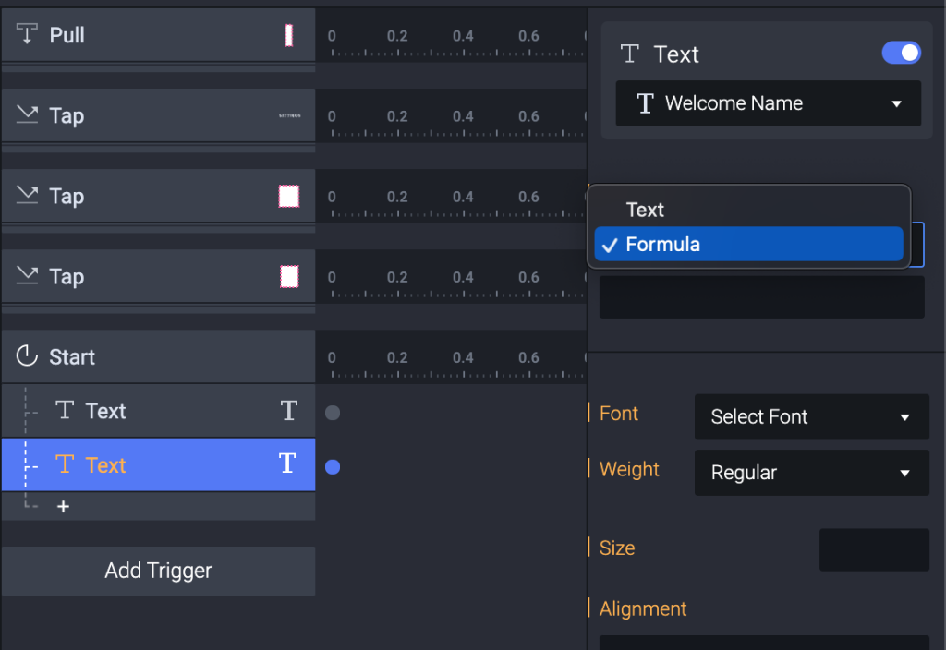Click the first Tap trigger icon

click(27, 115)
